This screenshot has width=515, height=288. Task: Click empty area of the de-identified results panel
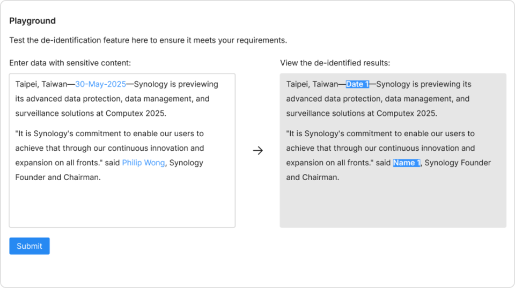pos(393,206)
